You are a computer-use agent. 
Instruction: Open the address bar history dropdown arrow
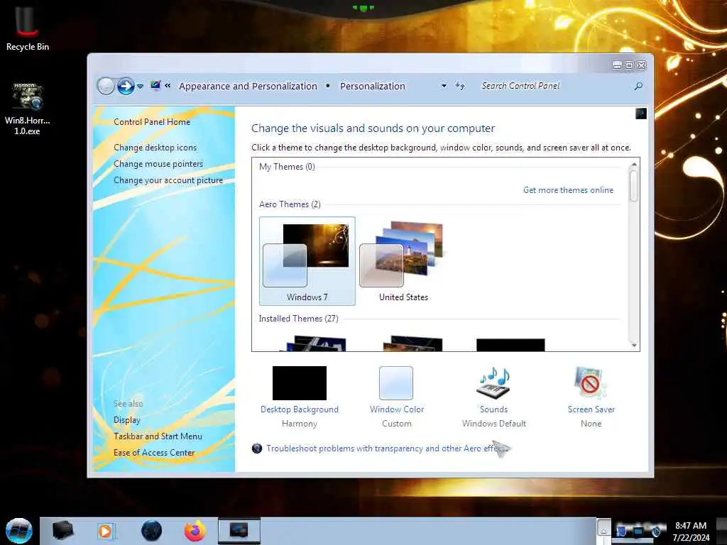point(444,86)
